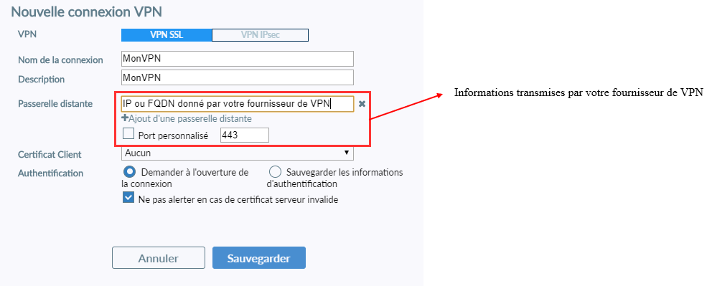712x286 pixels.
Task: Select Demander à l'ouverture de la connexion
Action: pyautogui.click(x=130, y=172)
